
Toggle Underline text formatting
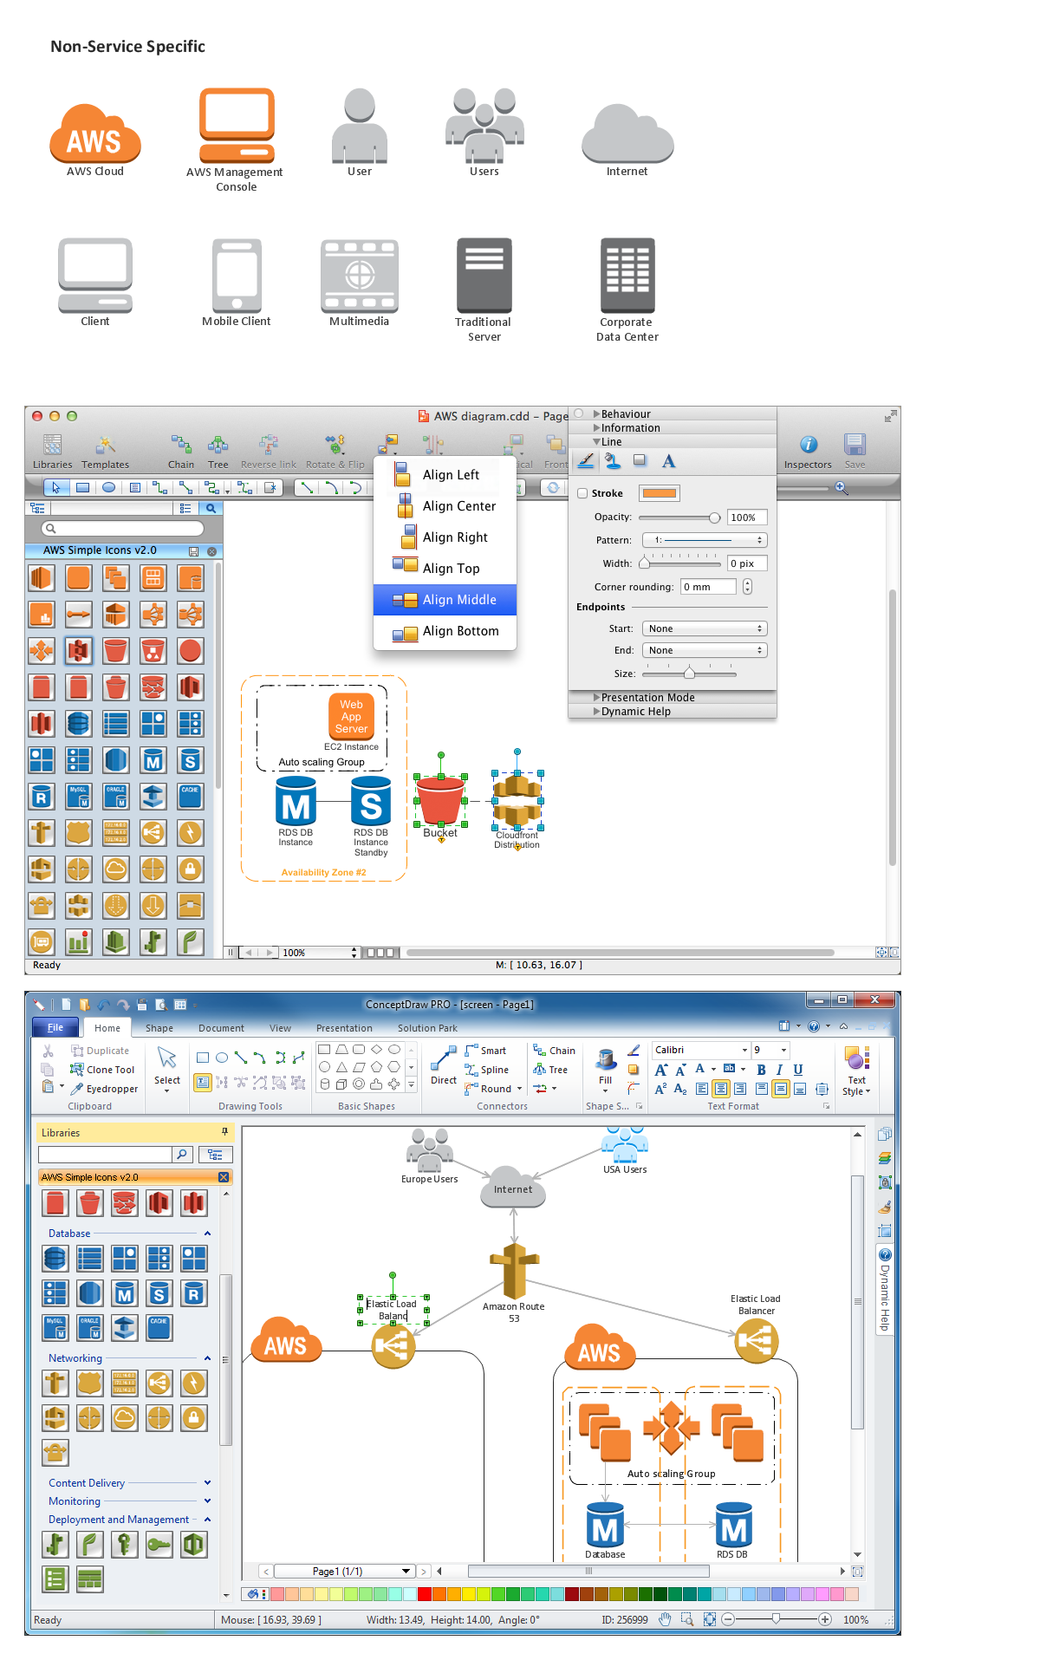click(x=798, y=1070)
